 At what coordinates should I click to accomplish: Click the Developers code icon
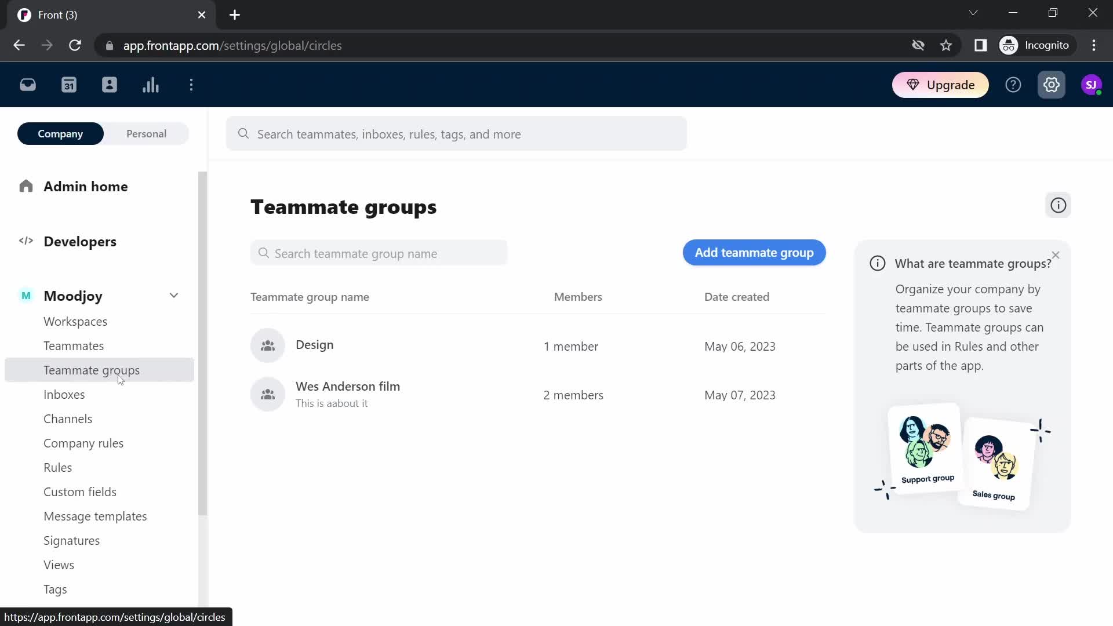pos(26,241)
